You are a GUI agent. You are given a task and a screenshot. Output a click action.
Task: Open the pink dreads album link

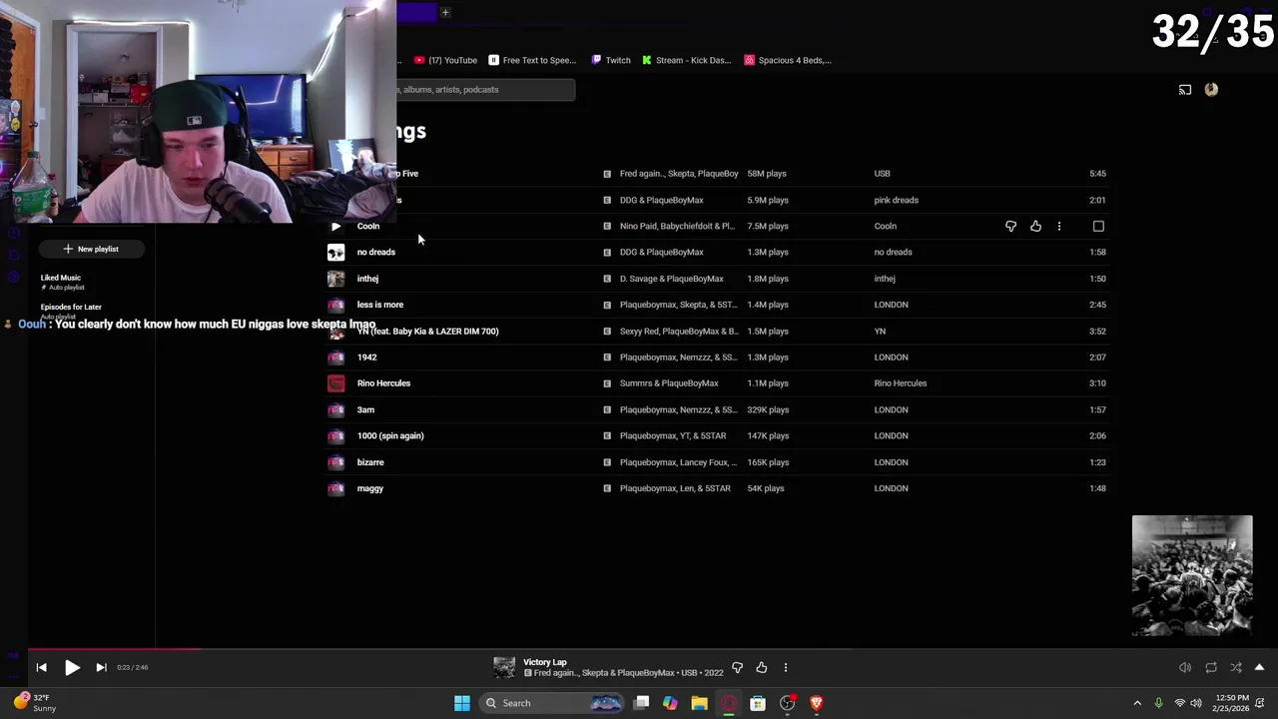click(x=896, y=200)
